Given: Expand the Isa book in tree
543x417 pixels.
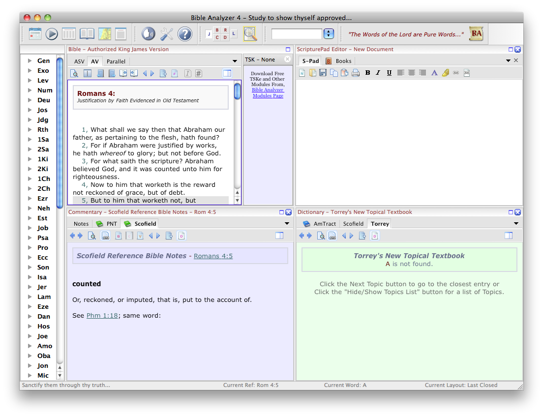Looking at the screenshot, I should [30, 277].
